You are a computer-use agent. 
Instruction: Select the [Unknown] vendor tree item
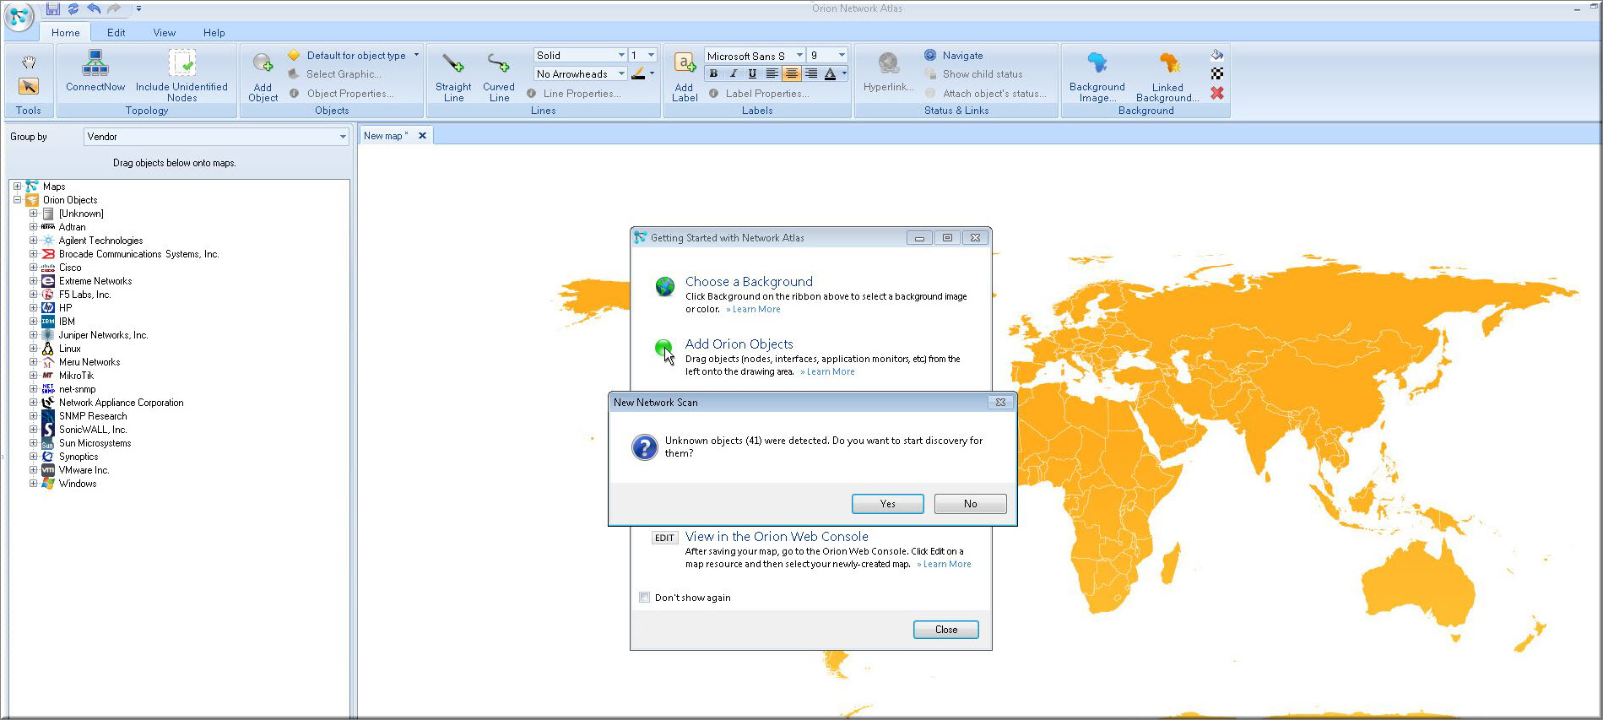point(81,214)
